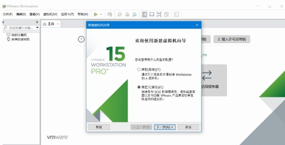Open the power options dropdown arrow
The image size is (285, 145).
[101, 14]
